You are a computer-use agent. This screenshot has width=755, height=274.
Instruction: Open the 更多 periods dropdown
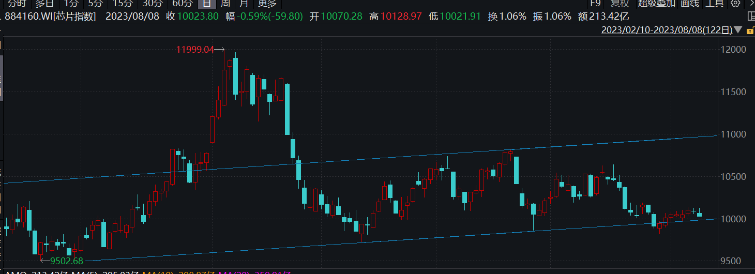tap(267, 3)
